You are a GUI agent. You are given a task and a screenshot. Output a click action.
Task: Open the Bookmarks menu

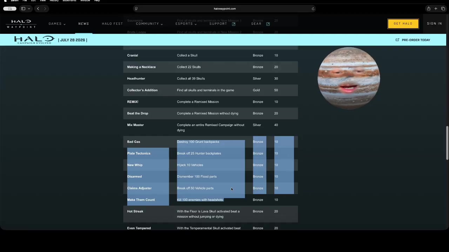pos(69,1)
